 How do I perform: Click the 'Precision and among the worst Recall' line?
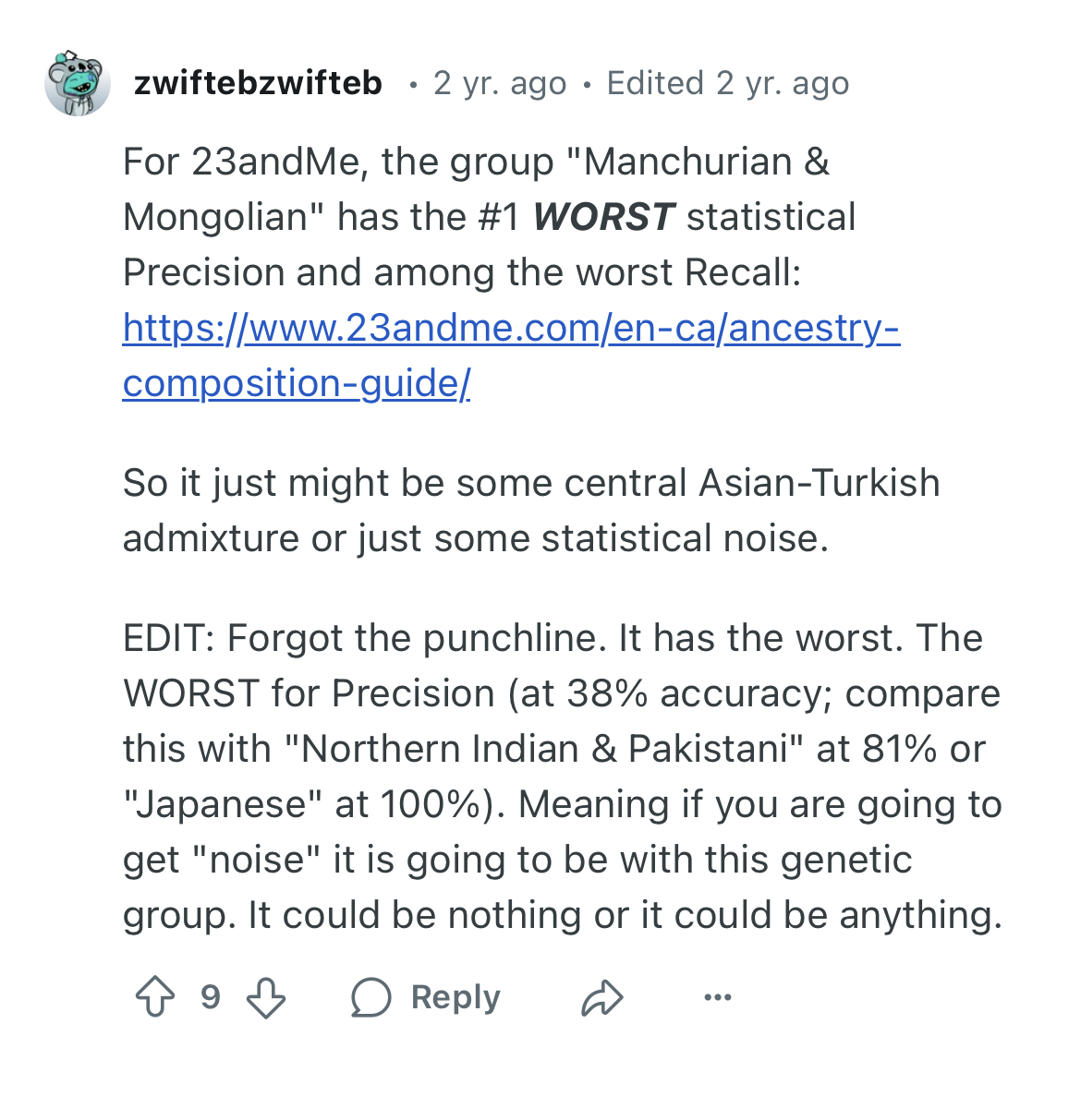point(461,272)
